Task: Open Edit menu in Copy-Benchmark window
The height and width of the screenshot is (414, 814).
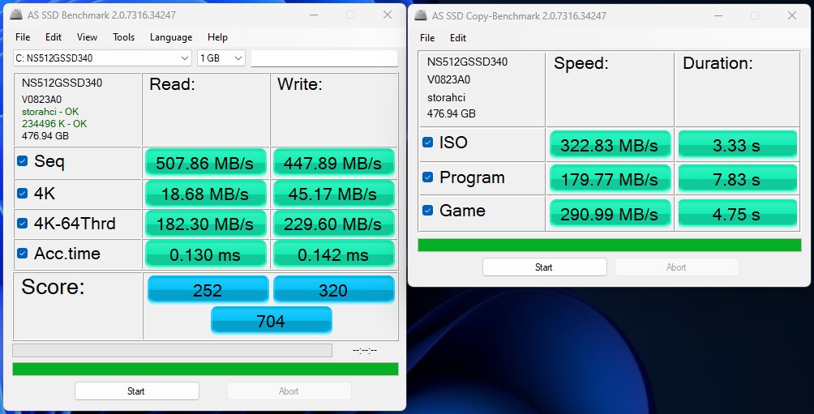Action: 458,38
